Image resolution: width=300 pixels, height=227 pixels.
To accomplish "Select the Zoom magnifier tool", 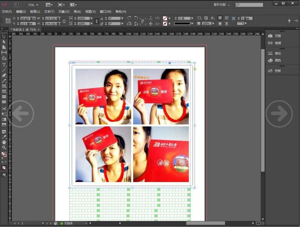I will 4,147.
